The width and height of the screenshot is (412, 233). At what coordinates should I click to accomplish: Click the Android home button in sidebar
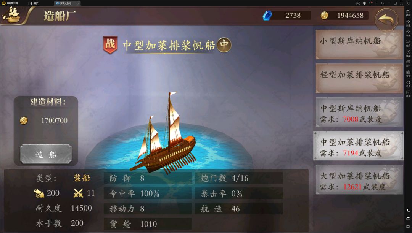coord(408,218)
